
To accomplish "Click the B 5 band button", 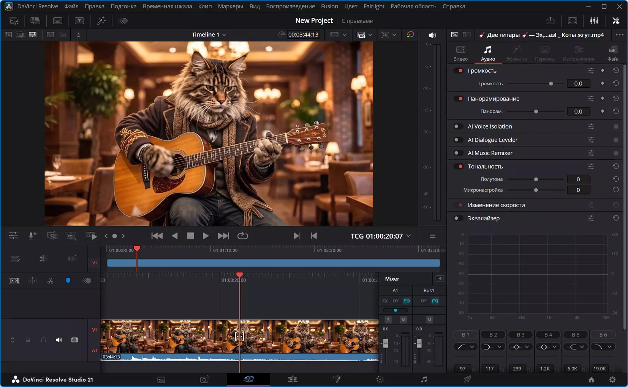I will (x=576, y=335).
